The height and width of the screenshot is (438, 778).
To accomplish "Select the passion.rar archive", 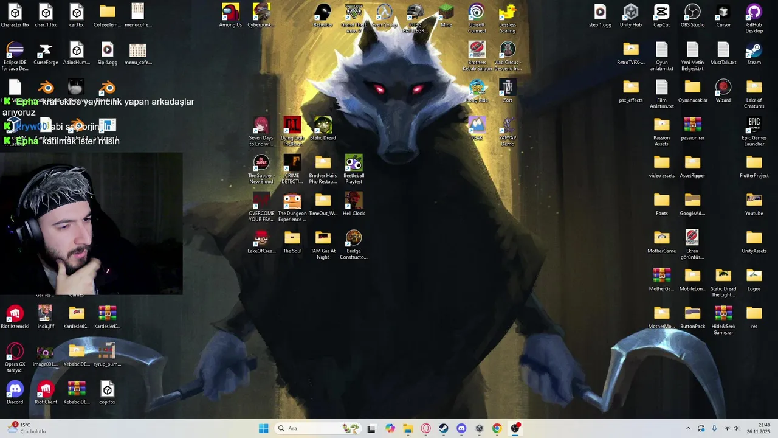I will click(x=692, y=129).
